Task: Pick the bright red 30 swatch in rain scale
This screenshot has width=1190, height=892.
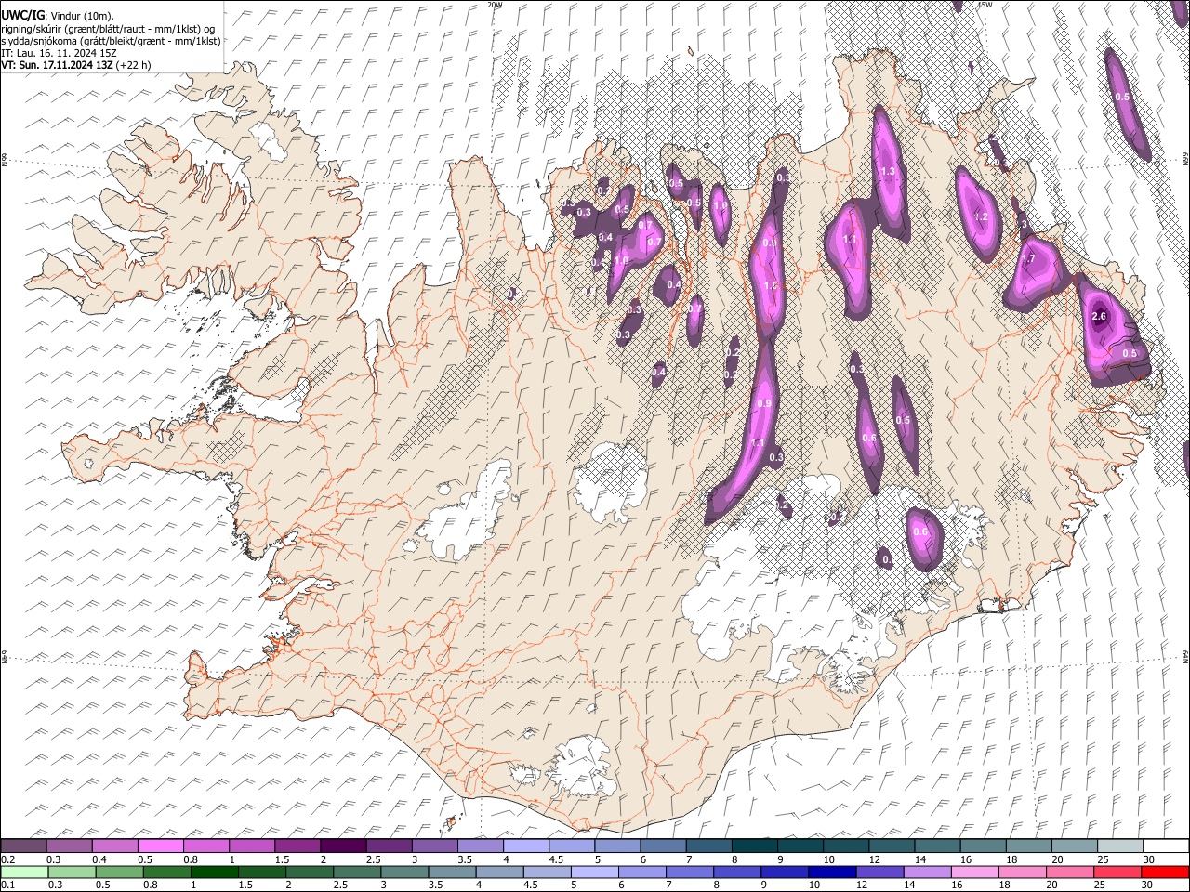Action: [x=1165, y=872]
